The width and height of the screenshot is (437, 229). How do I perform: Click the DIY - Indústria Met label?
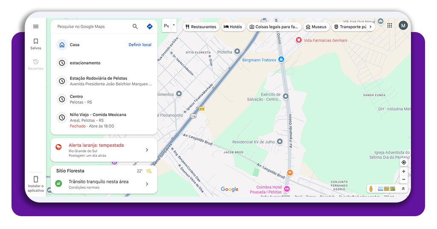[394, 109]
